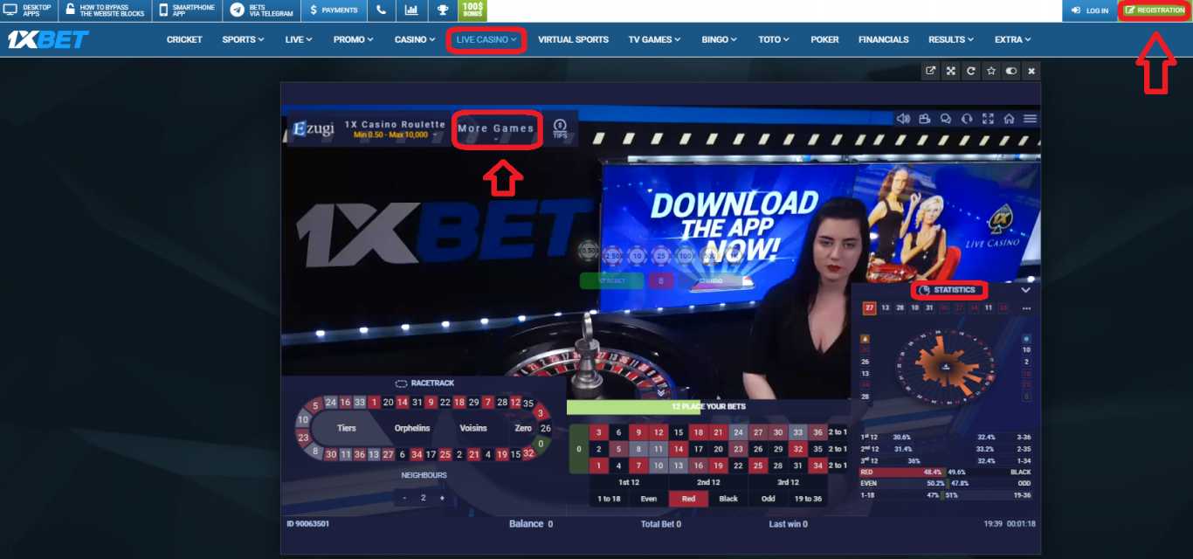Select the Voisins racetrack bet

[473, 429]
